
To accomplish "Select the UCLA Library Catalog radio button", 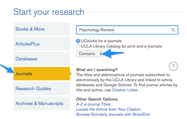I will click(78, 46).
